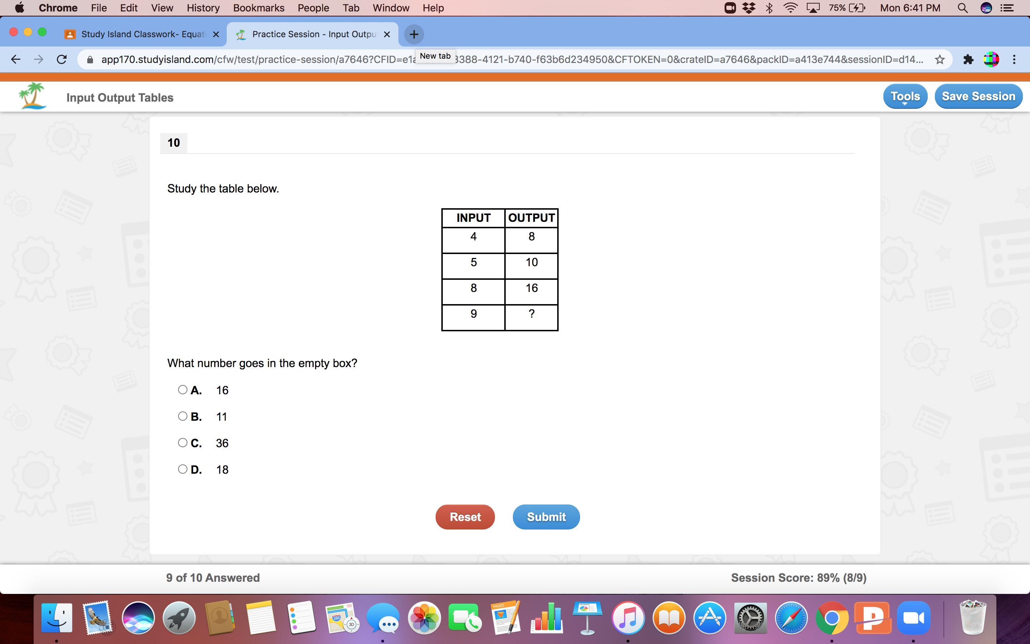The width and height of the screenshot is (1030, 644).
Task: Open a new tab with the plus button
Action: 414,34
